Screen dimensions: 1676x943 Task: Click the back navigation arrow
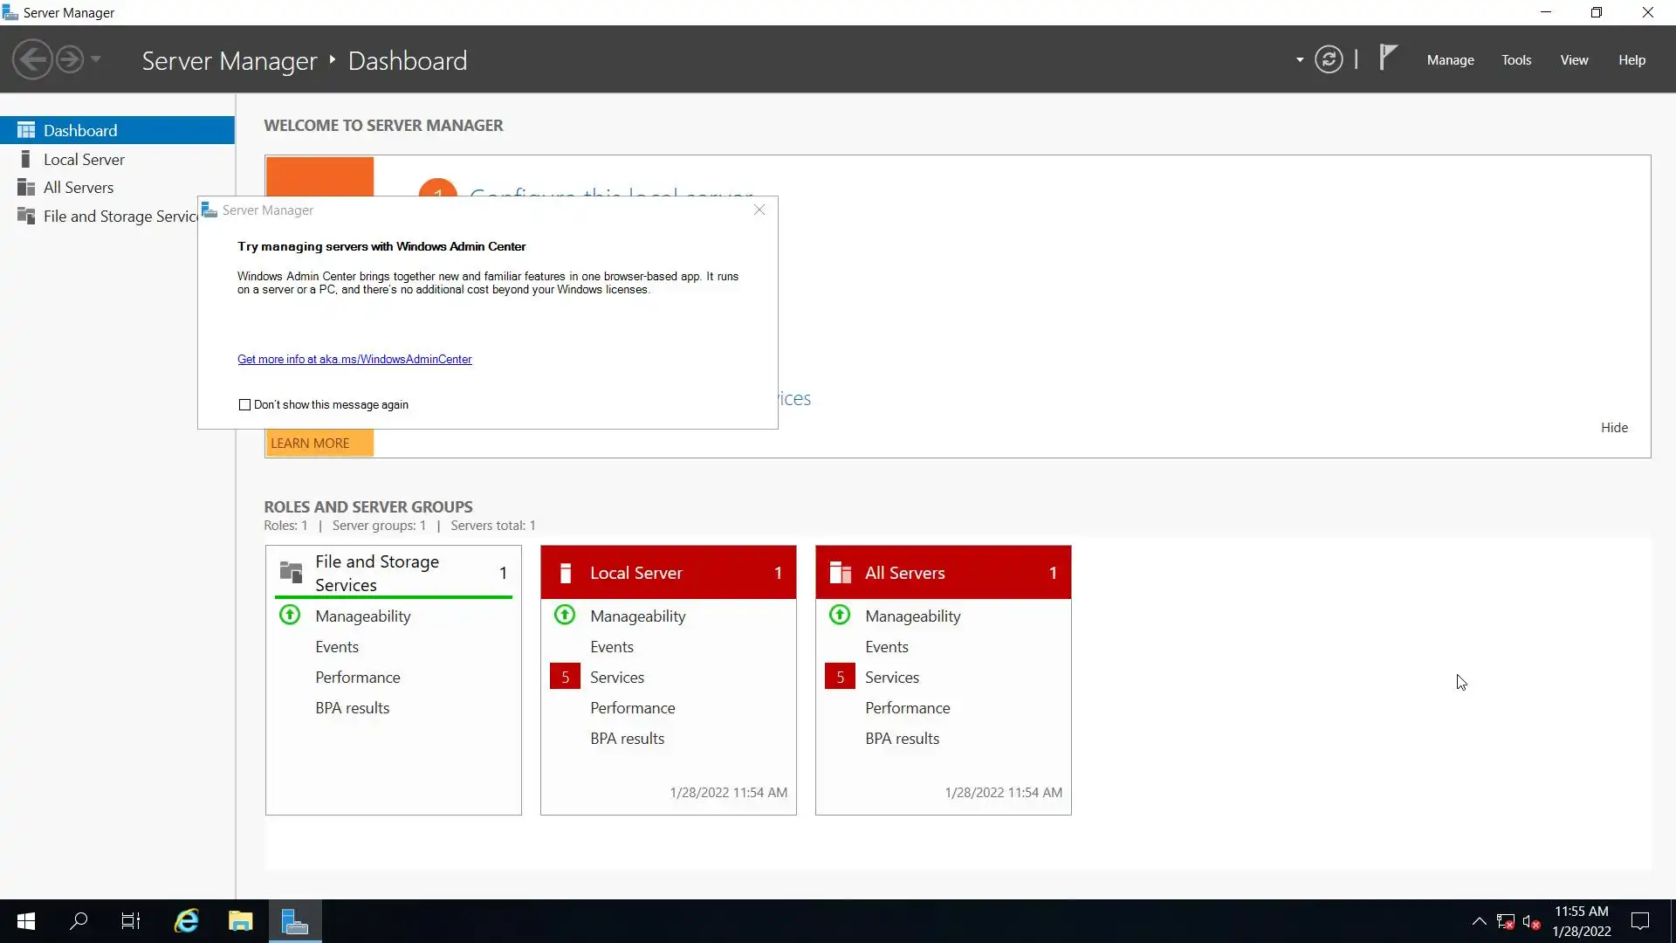(x=33, y=59)
